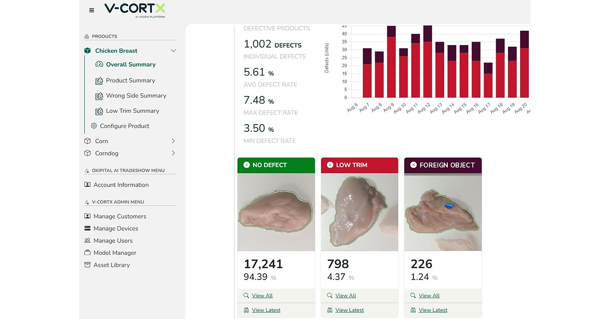Click the Corndog box icon

(87, 153)
